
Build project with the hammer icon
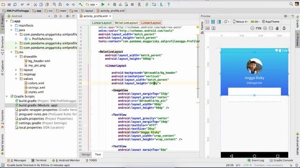pyautogui.click(x=81, y=4)
